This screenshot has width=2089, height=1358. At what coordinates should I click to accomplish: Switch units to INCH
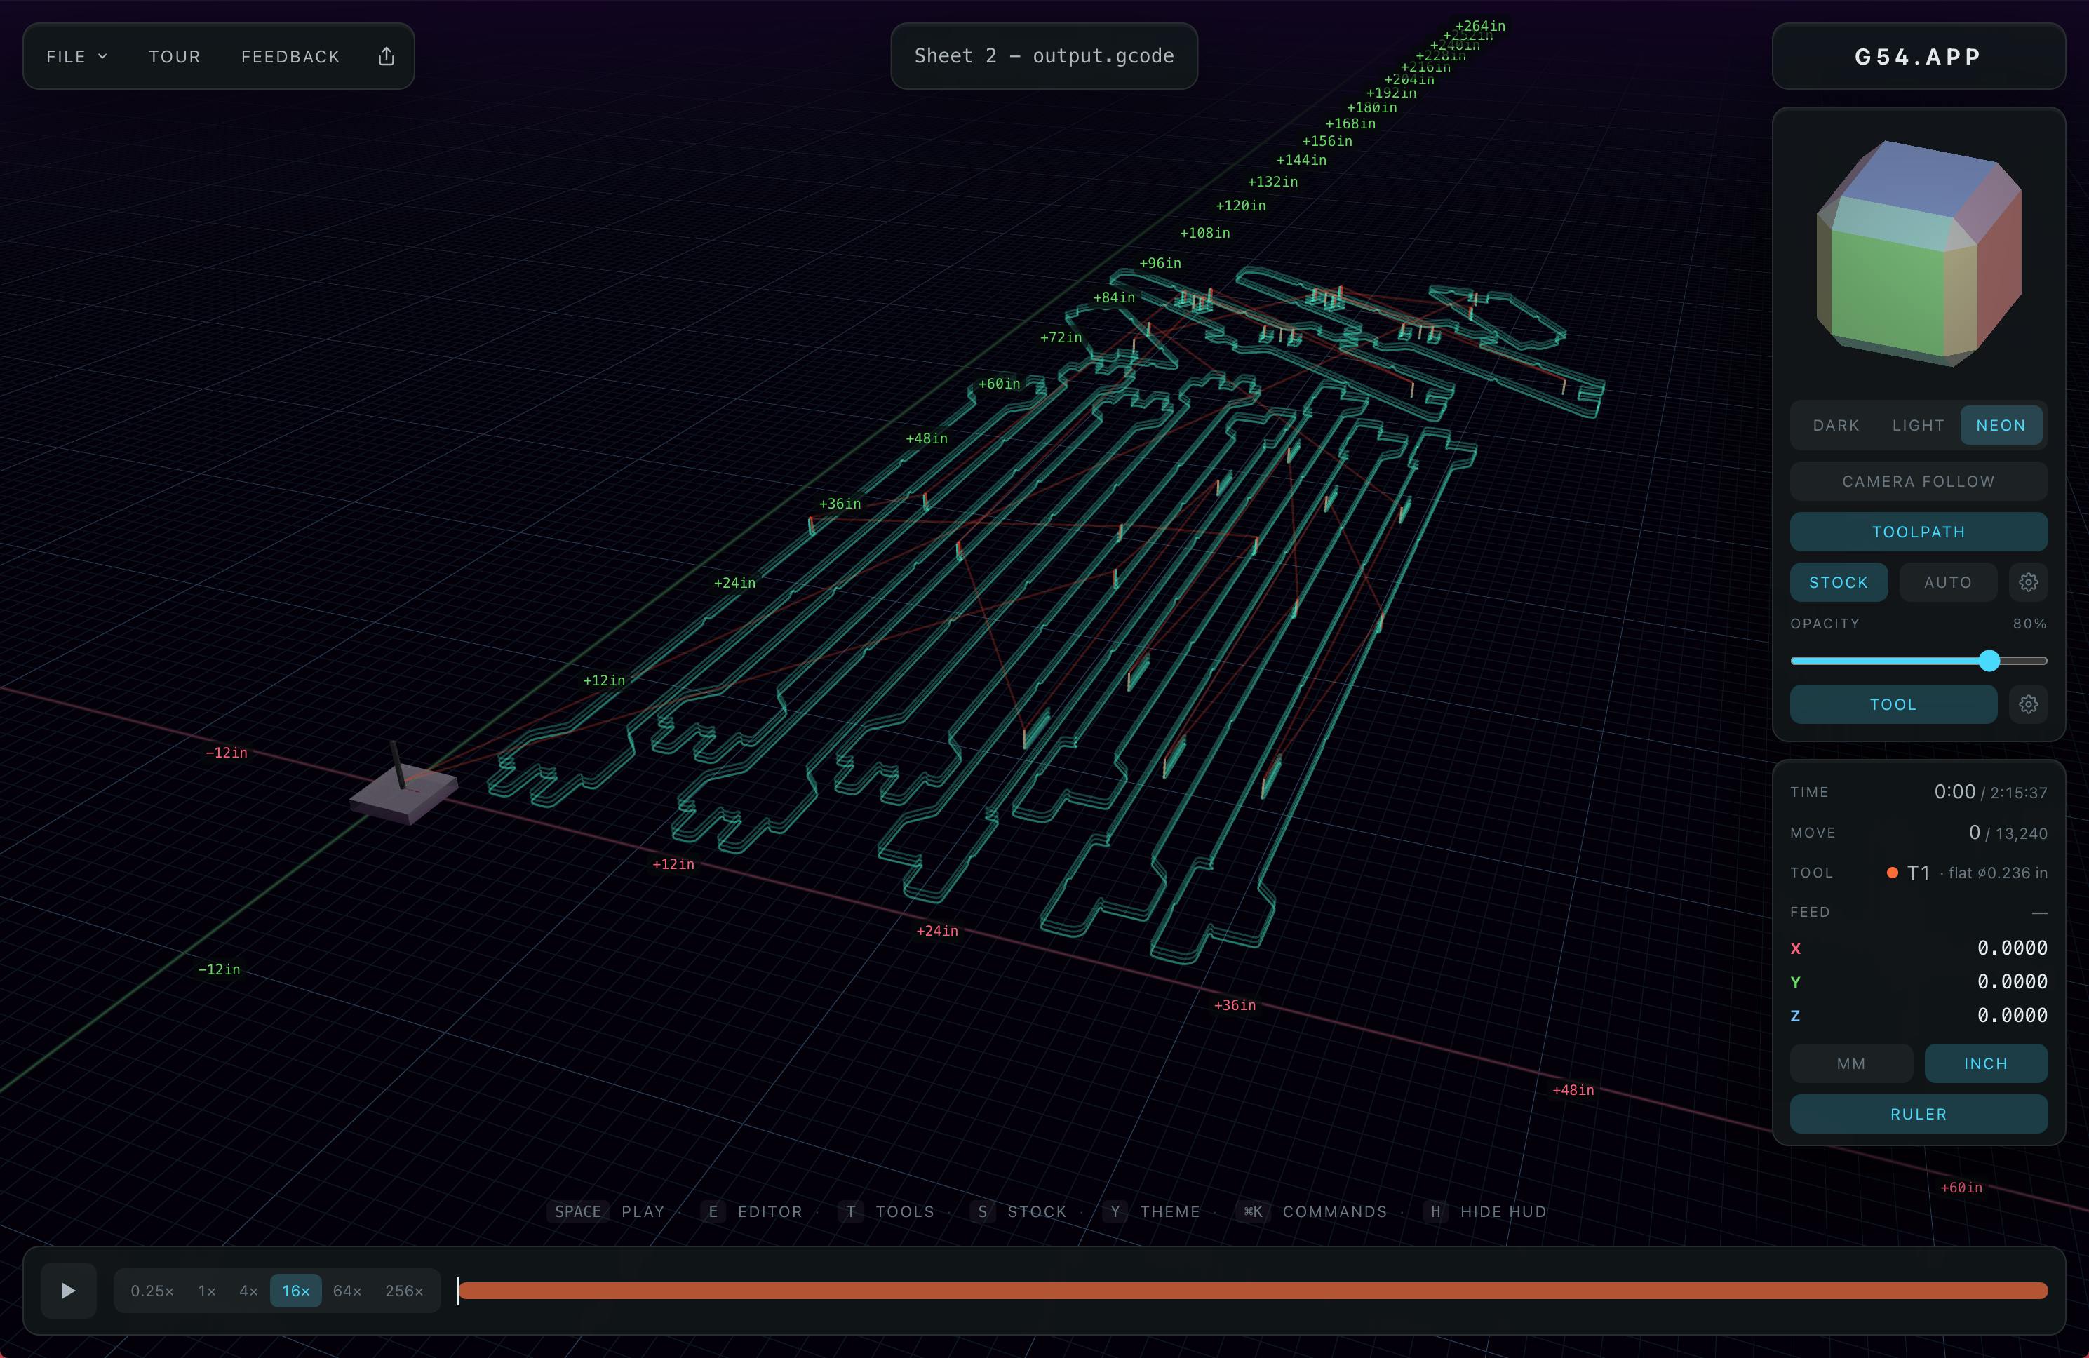(x=1985, y=1063)
